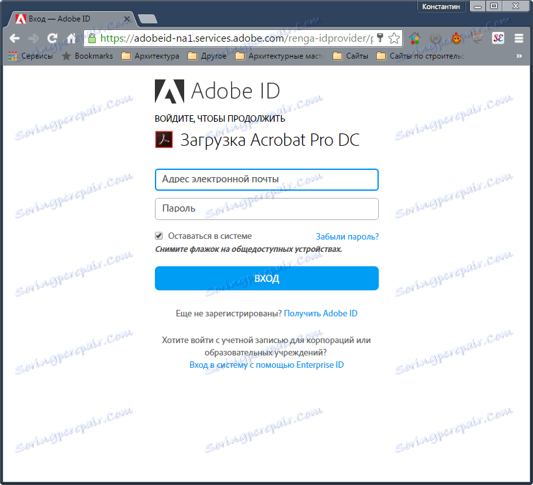Screen dimensions: 533x485
Task: Open Вход в систему с помощью Enterprise ID
Action: click(x=267, y=365)
